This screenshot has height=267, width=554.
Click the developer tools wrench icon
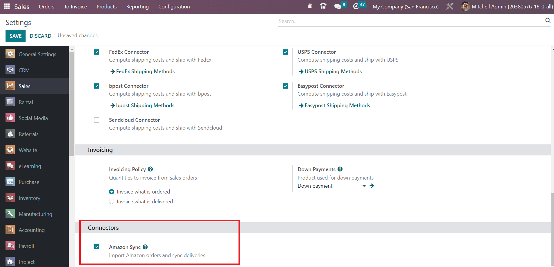click(x=450, y=6)
